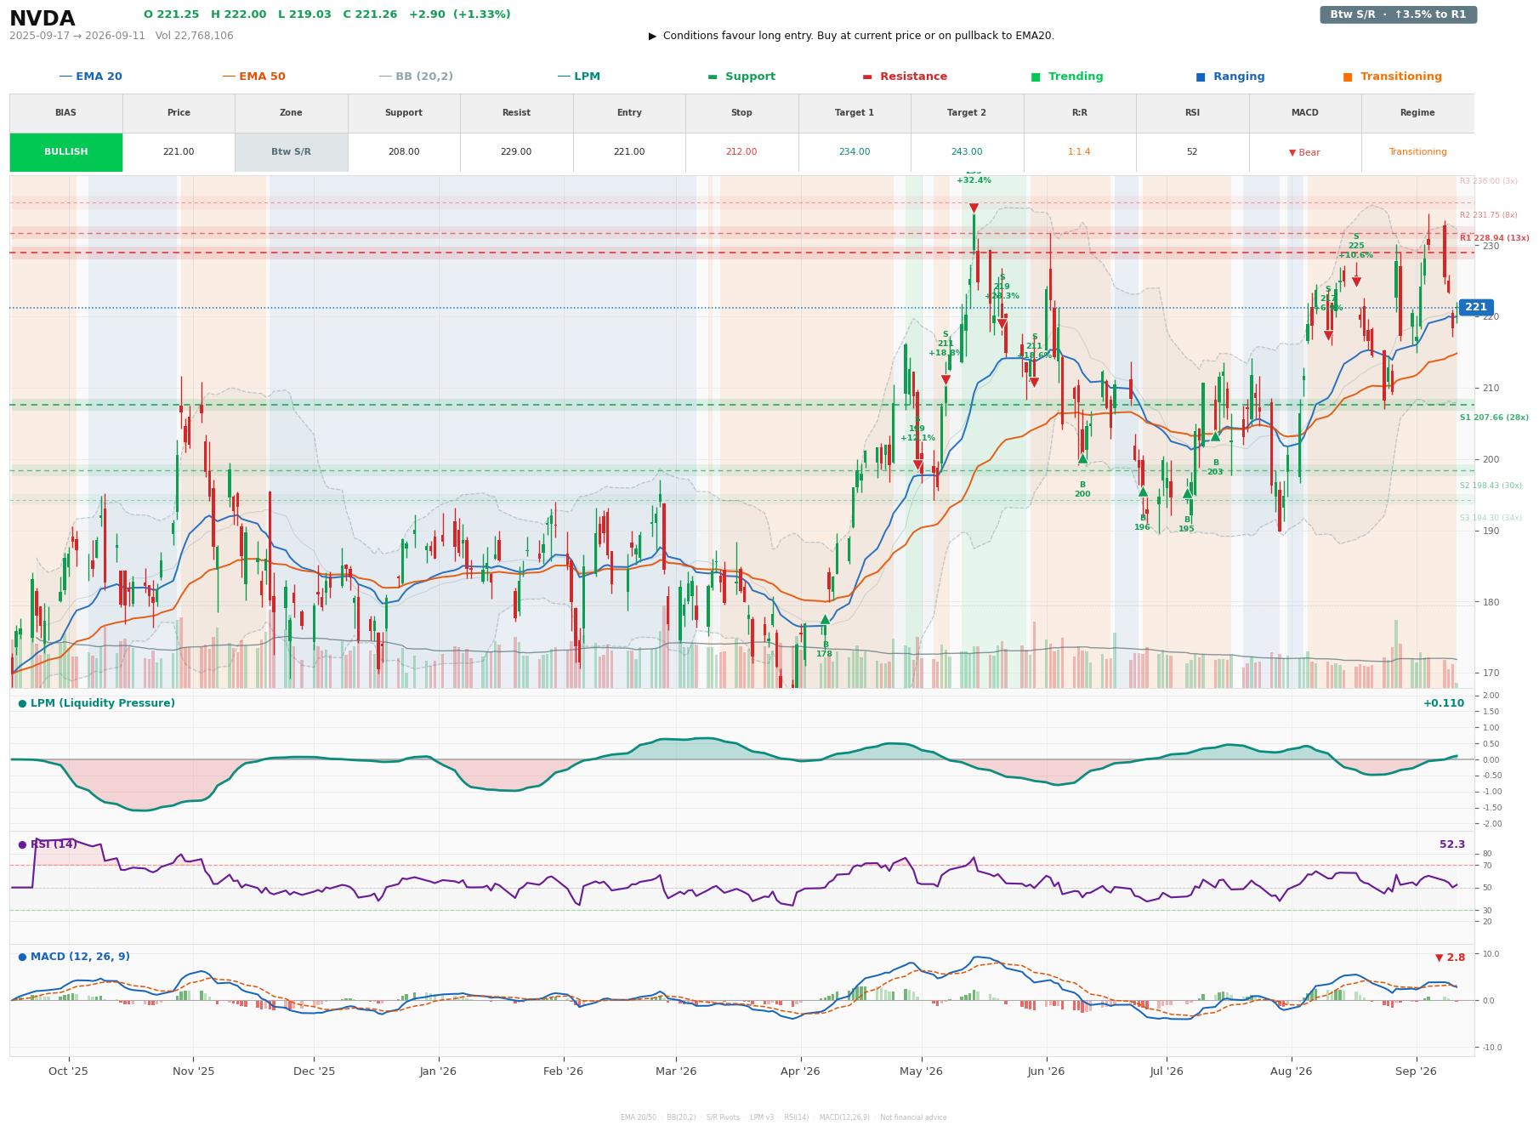Click the +0.110 LPM reading

(1444, 703)
